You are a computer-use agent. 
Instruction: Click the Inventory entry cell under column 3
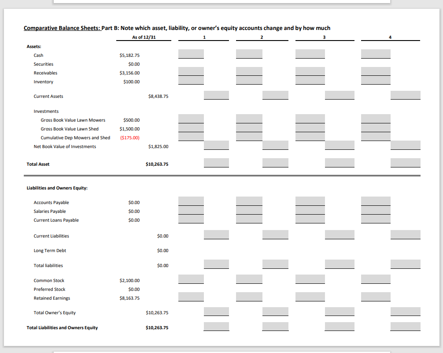pyautogui.click(x=310, y=81)
